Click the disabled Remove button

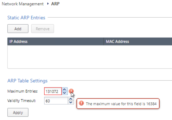coord(43,29)
